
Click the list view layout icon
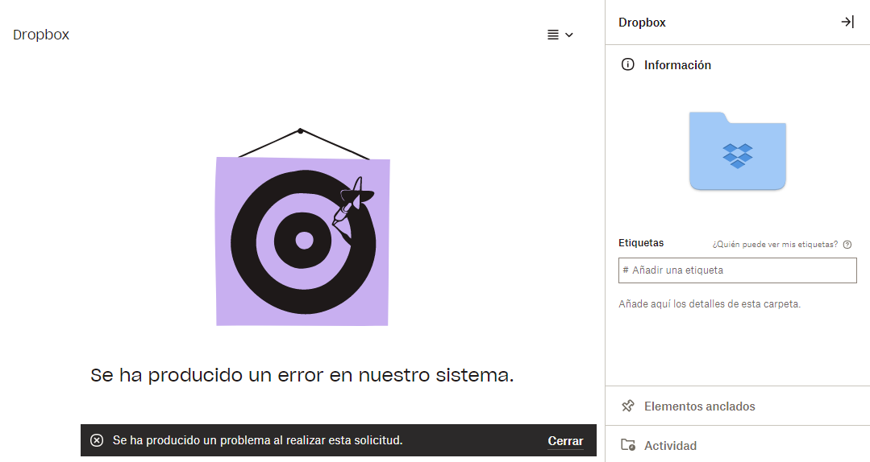[x=553, y=35]
